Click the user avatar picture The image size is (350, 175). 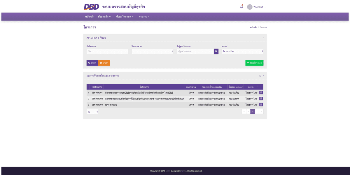(250, 7)
